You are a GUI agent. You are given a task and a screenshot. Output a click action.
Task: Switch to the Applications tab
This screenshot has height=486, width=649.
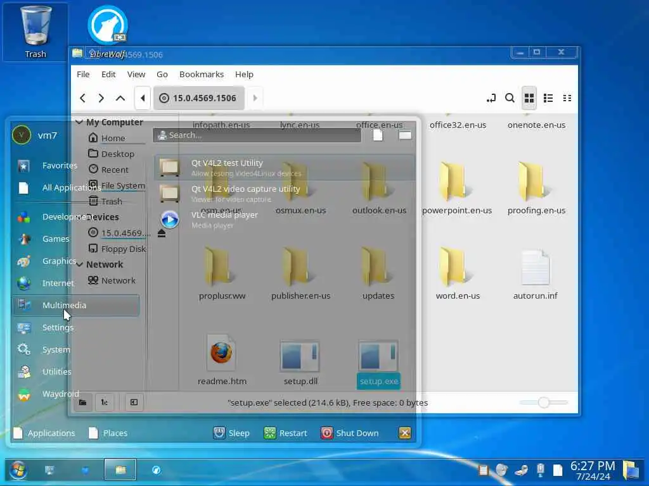click(44, 433)
